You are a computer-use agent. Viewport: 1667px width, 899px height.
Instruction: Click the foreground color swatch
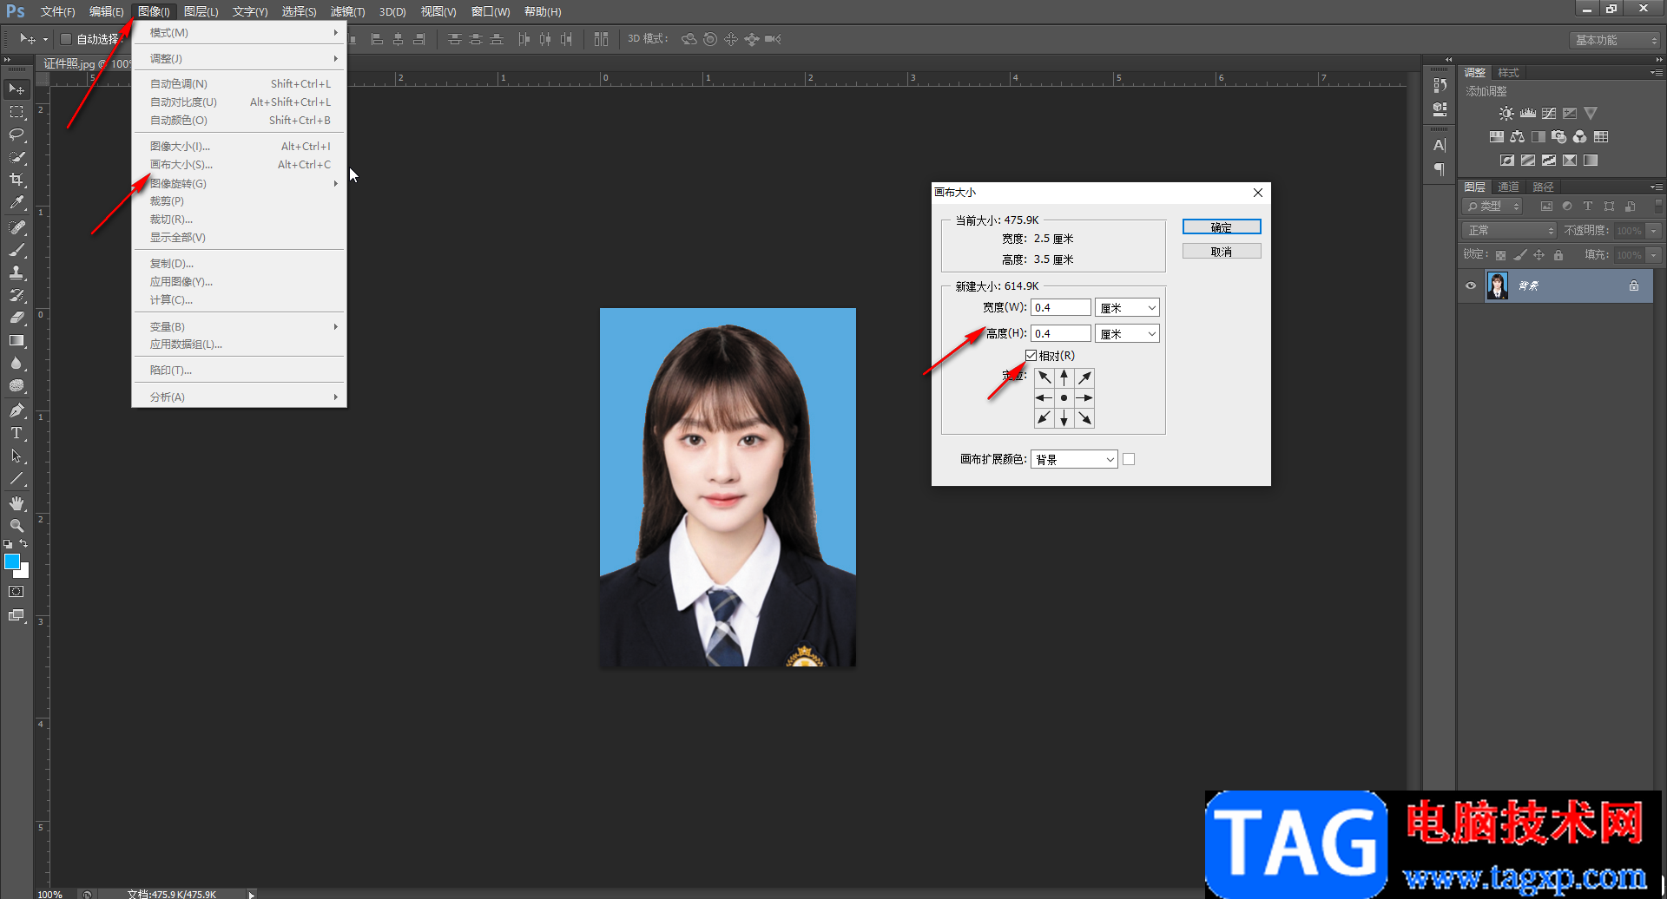(x=12, y=562)
